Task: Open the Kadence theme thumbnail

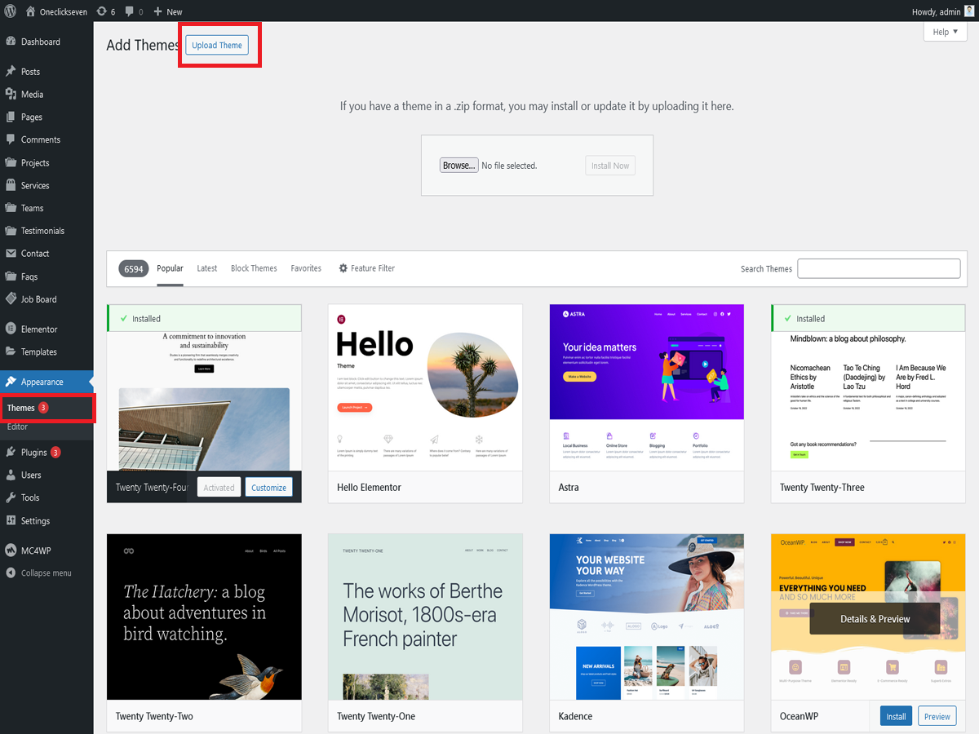Action: point(647,617)
